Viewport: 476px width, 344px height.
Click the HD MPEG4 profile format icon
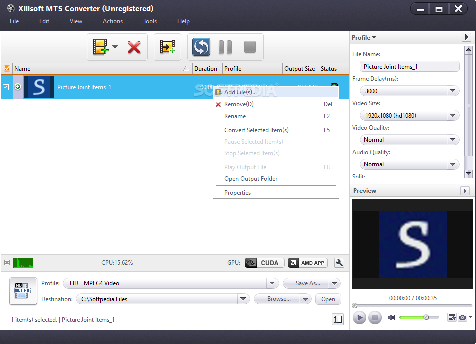pyautogui.click(x=23, y=291)
